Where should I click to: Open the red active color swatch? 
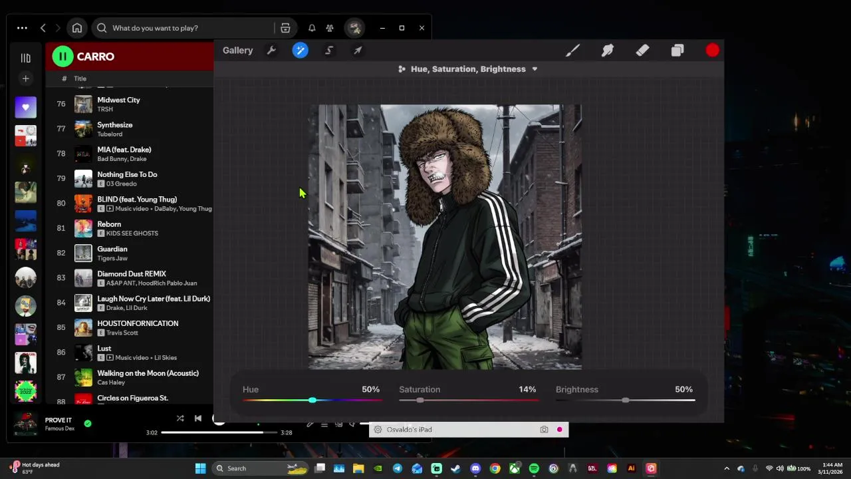(x=713, y=51)
